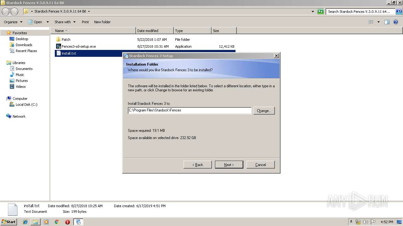Viewport: 403px width, 226px height.
Task: Select the install.txt file
Action: (x=69, y=53)
